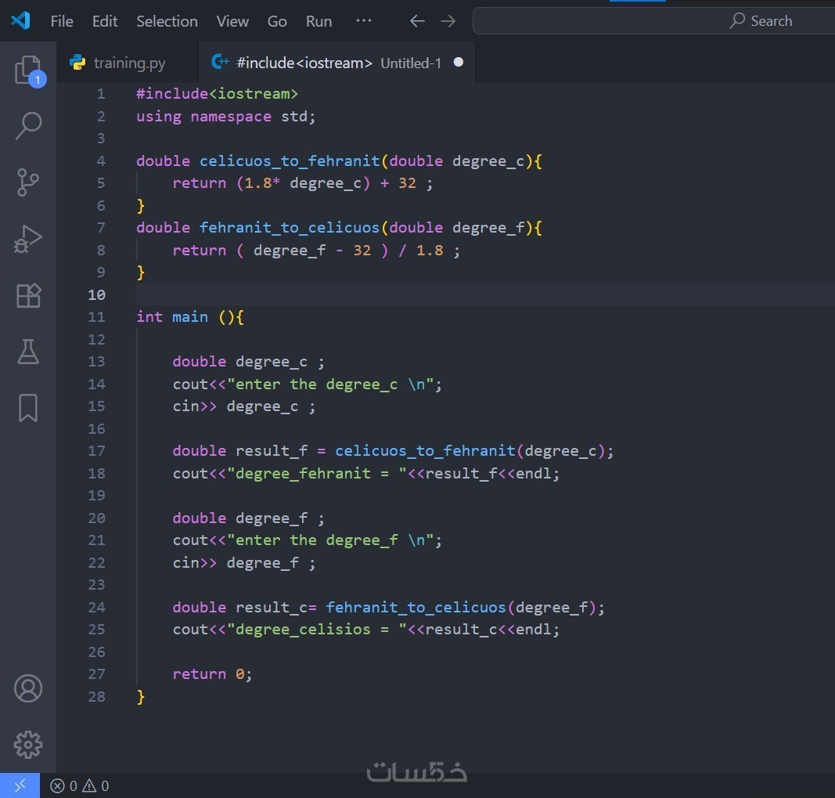835x798 pixels.
Task: Click the VS Code logo icon
Action: tap(21, 21)
